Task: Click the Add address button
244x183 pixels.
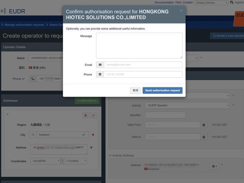Action: [87, 101]
